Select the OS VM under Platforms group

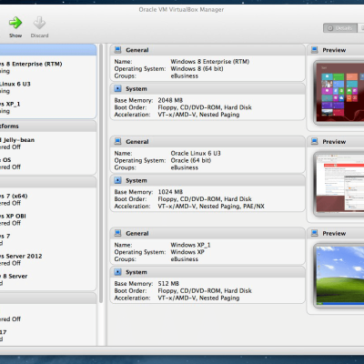48,163
